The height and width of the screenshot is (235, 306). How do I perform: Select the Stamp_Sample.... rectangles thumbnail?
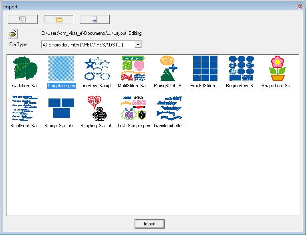(61, 108)
